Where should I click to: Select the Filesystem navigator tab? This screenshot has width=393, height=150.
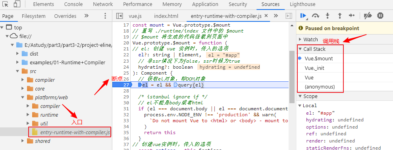(x=34, y=16)
